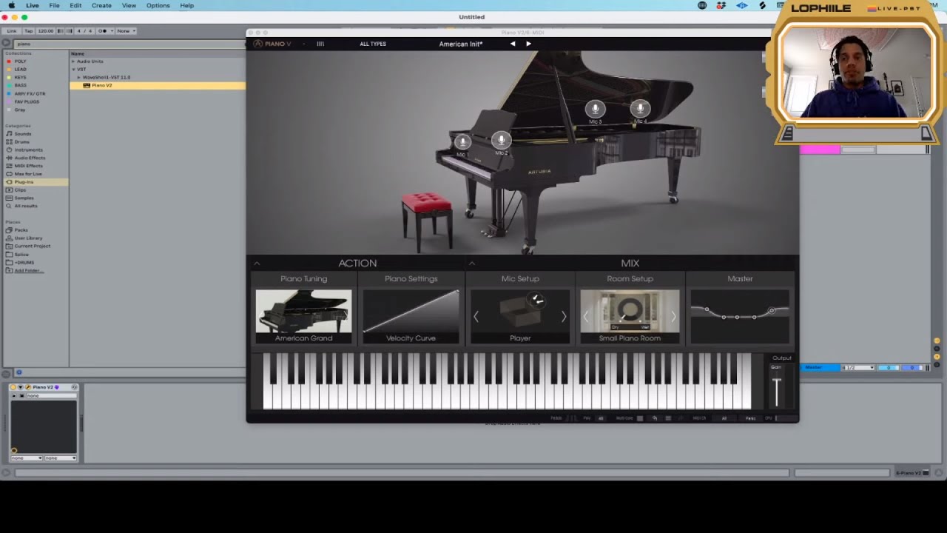The height and width of the screenshot is (533, 947).
Task: Open the Options menu
Action: click(x=158, y=5)
